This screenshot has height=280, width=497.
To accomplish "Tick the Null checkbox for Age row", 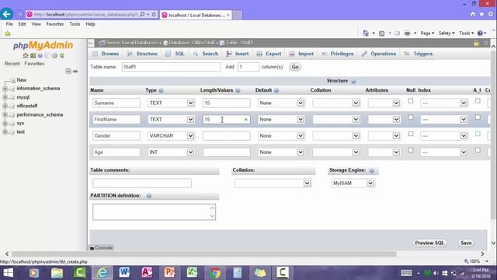I will (411, 150).
